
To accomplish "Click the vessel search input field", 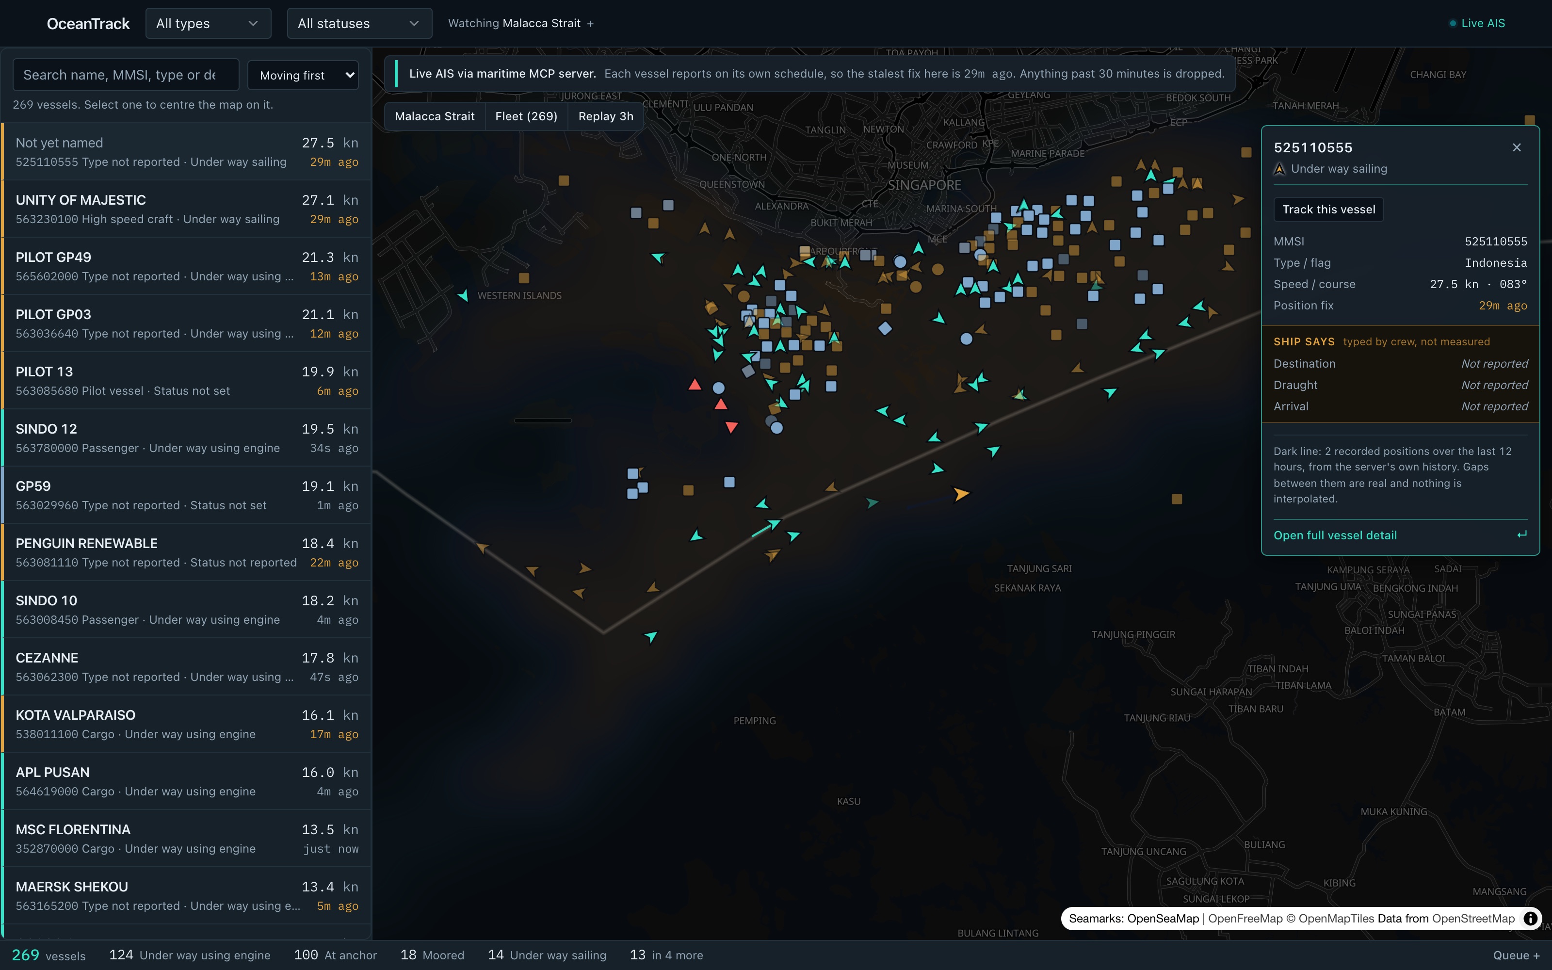I will 126,75.
